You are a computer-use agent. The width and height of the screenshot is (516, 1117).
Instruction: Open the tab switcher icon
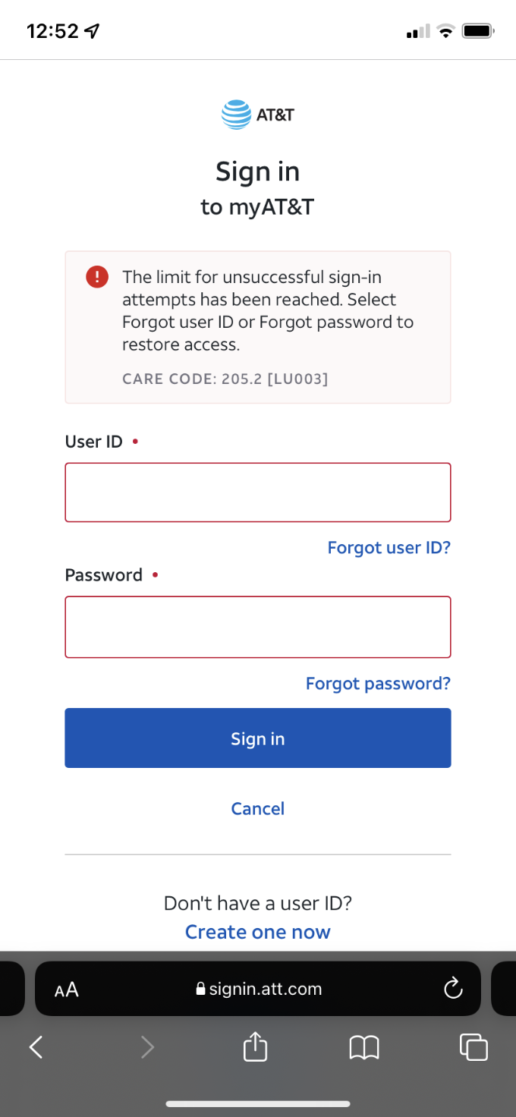pyautogui.click(x=474, y=1047)
